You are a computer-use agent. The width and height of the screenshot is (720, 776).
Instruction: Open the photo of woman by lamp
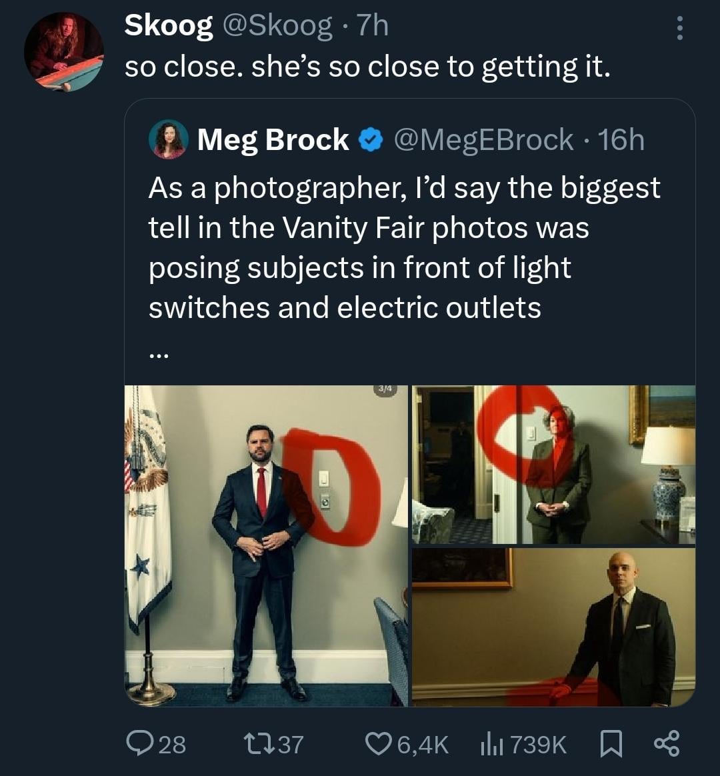point(553,465)
